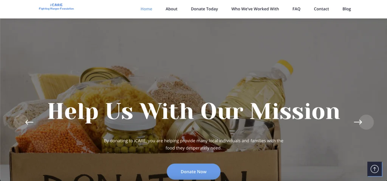
Task: Click the scroll-to-top arrow button
Action: click(x=375, y=169)
